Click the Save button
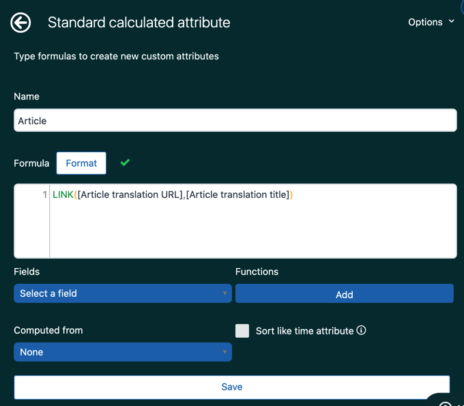The height and width of the screenshot is (406, 464). (232, 387)
